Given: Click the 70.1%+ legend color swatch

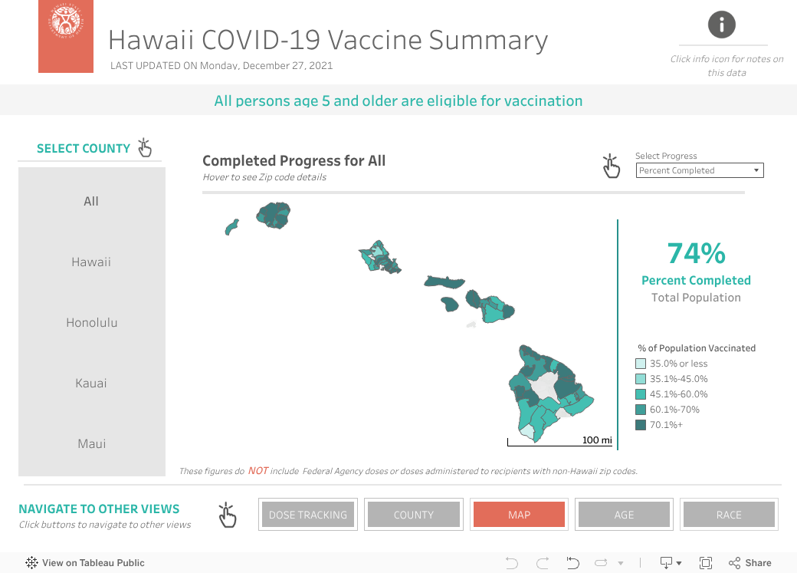Looking at the screenshot, I should (641, 425).
